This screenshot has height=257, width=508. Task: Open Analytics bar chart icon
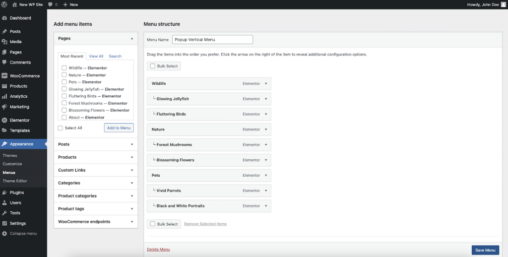(4, 97)
